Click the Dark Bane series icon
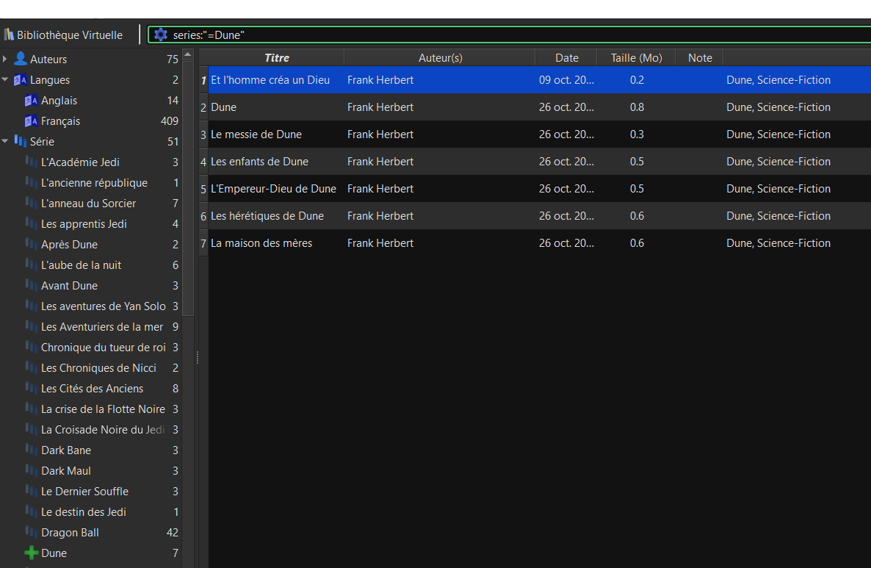 (31, 450)
